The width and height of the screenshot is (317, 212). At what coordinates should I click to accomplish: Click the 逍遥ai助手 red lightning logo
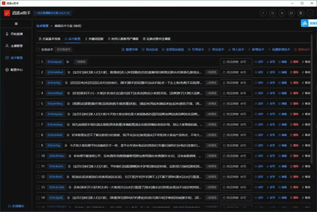pos(7,13)
